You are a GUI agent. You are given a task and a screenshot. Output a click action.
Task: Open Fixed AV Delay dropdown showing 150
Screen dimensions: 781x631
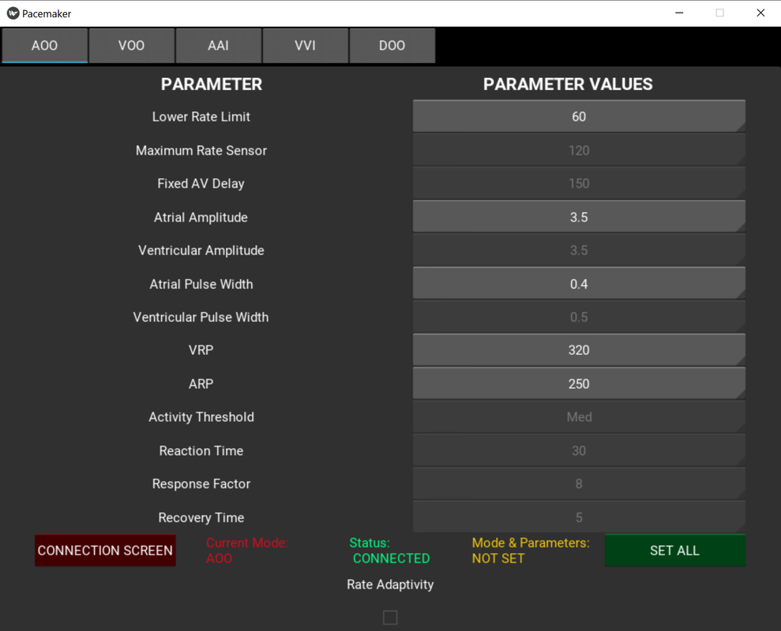pos(579,183)
